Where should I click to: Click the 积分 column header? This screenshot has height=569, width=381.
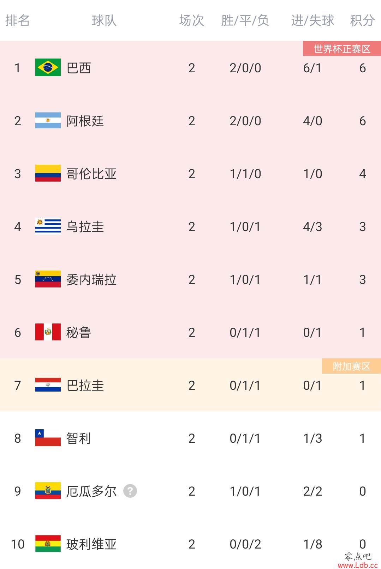[362, 20]
